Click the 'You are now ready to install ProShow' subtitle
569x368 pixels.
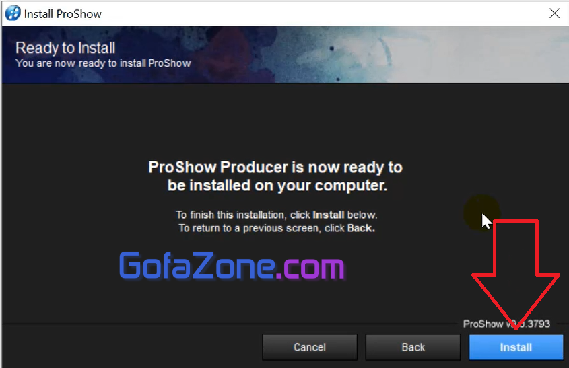[103, 63]
